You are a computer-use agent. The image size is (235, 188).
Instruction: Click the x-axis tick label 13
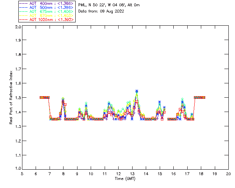pyautogui.click(x=132, y=174)
